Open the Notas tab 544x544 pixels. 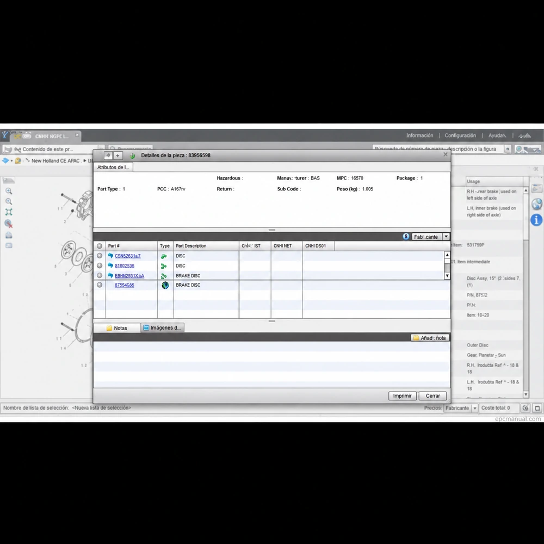(117, 328)
